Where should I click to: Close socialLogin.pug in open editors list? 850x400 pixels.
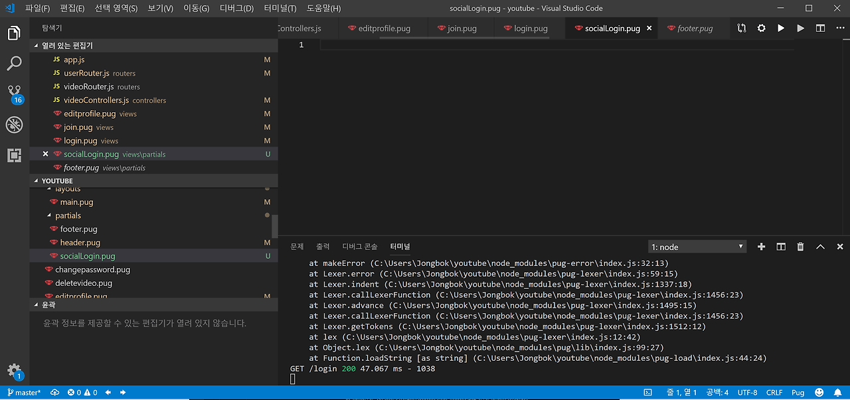45,154
